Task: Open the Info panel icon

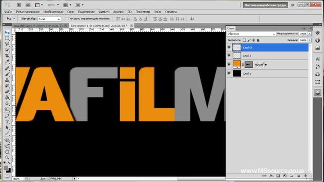Action: [x=317, y=40]
